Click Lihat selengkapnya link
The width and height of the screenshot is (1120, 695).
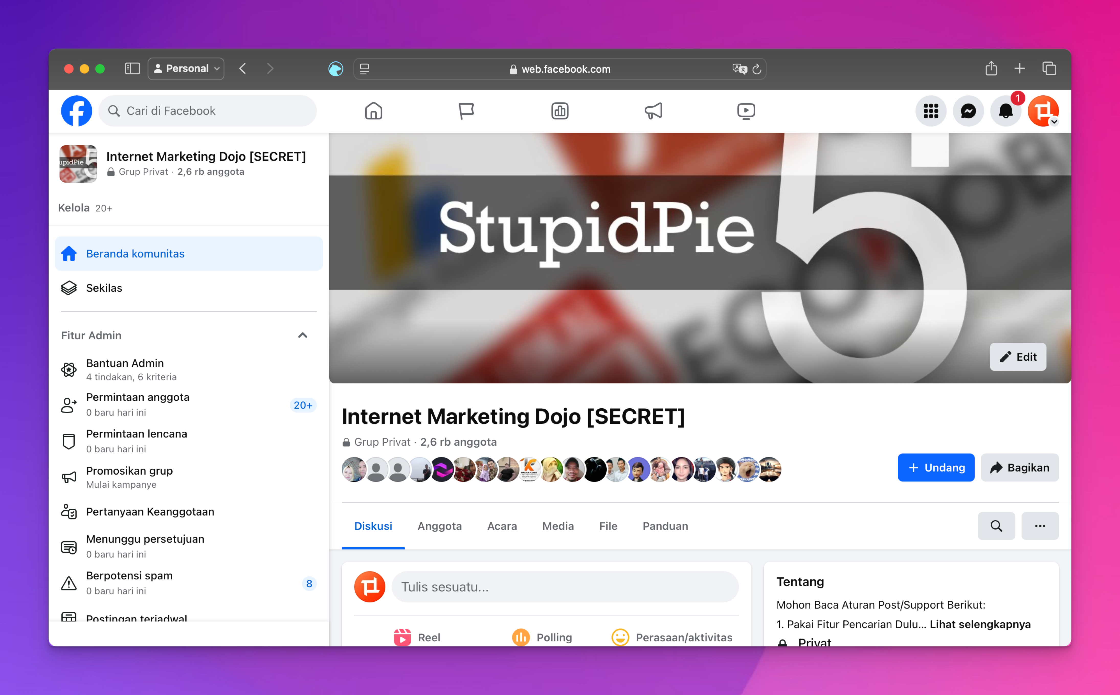(x=980, y=624)
